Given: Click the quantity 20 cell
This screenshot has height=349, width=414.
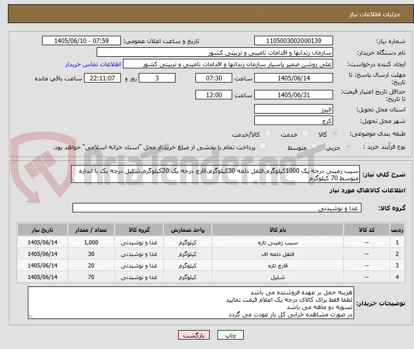Looking at the screenshot, I should point(91,266).
